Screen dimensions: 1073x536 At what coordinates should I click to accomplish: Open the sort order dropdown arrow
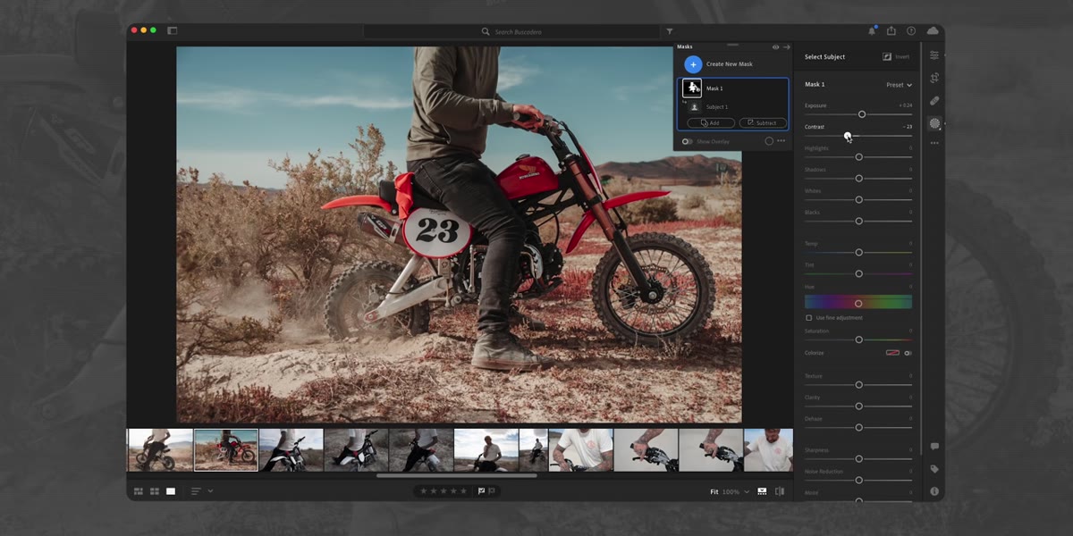(x=211, y=491)
